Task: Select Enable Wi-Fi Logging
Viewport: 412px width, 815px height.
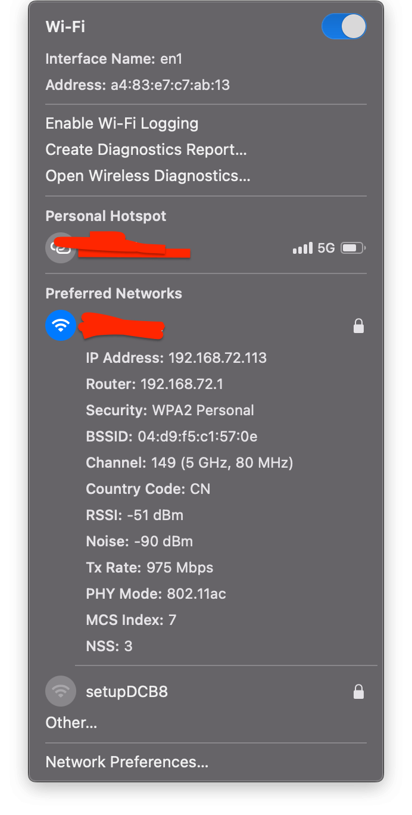Action: point(122,123)
